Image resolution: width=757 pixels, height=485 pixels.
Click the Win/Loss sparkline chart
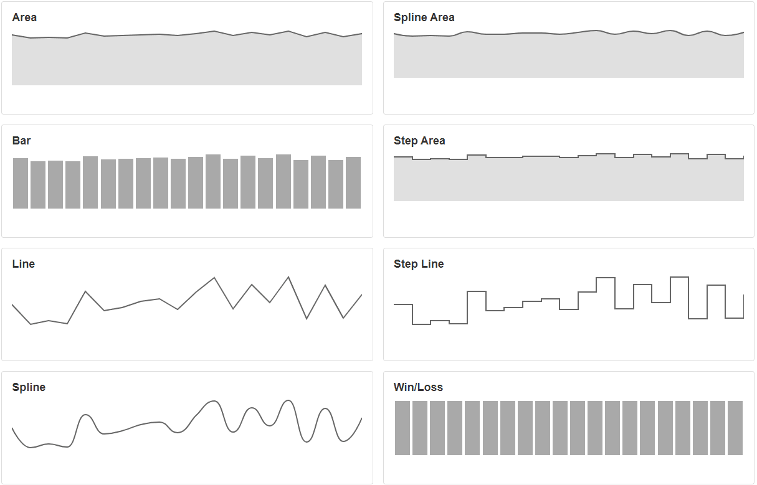(569, 428)
